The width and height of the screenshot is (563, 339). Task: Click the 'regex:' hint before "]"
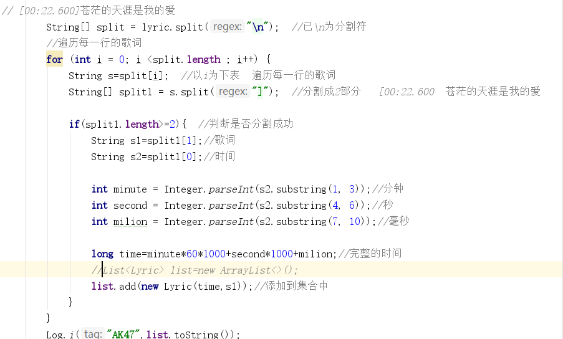click(233, 92)
